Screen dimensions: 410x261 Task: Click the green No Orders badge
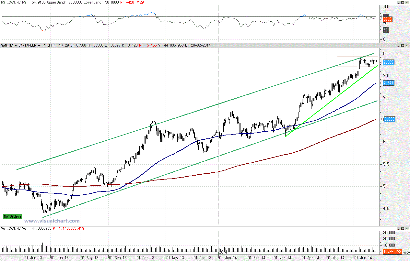pos(13,216)
